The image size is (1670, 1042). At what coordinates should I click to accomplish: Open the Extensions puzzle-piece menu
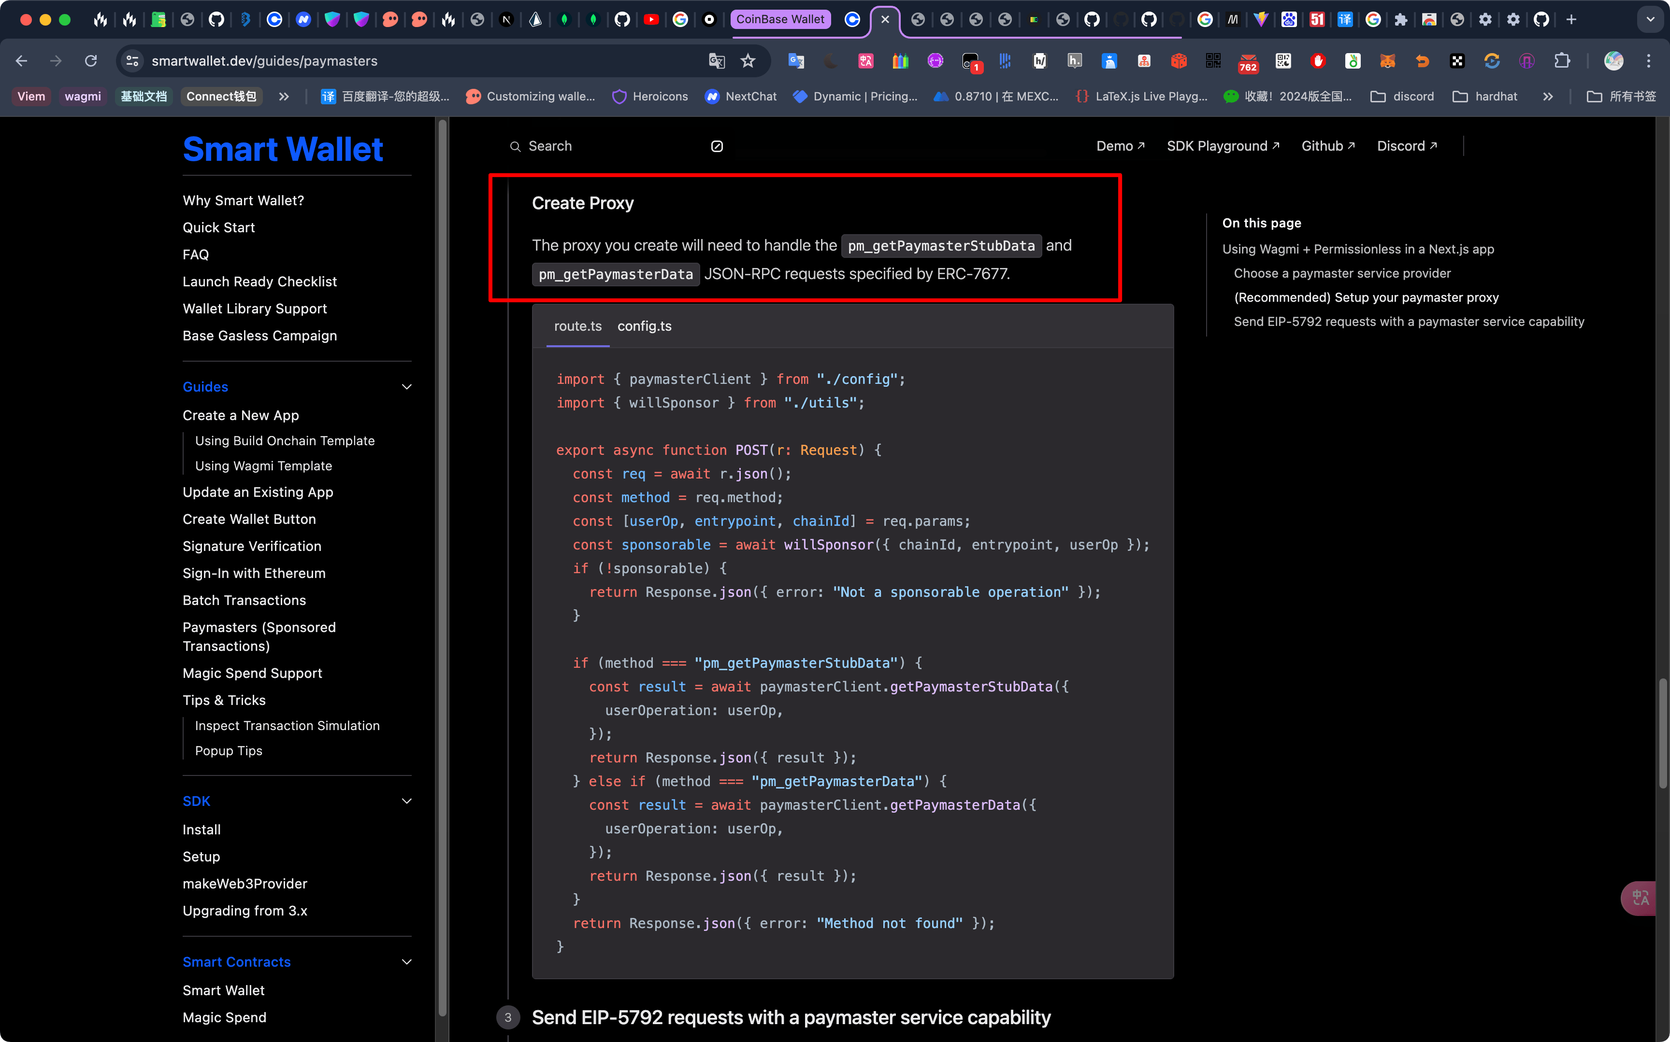pos(1562,61)
